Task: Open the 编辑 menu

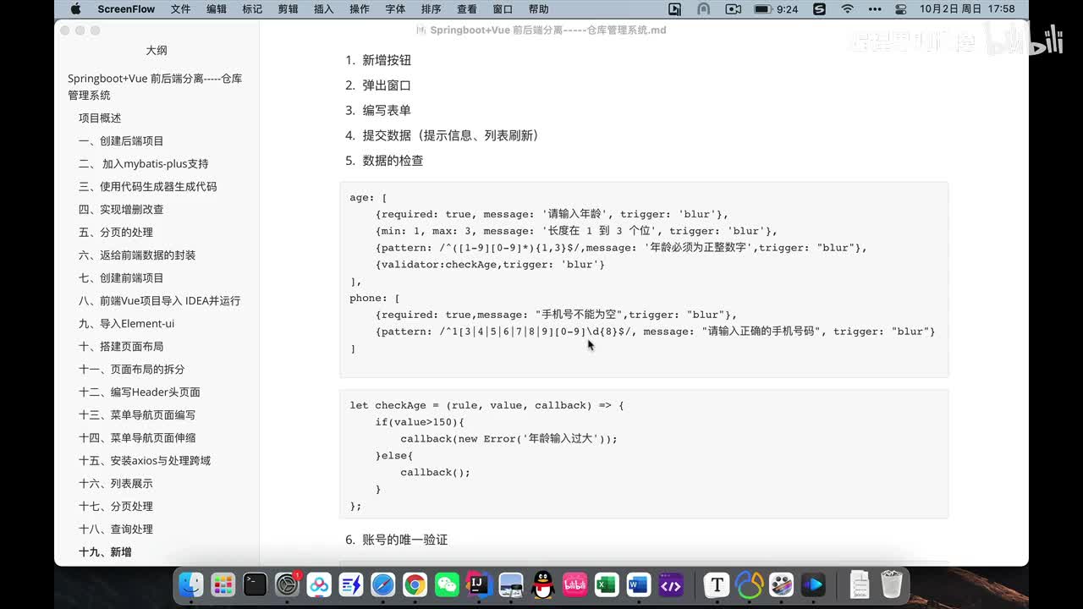Action: pos(217,9)
